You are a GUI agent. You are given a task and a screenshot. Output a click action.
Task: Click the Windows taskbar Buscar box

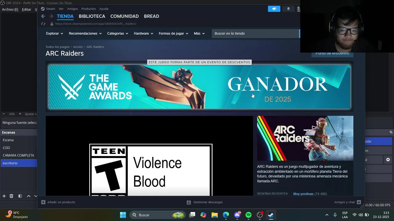158,215
